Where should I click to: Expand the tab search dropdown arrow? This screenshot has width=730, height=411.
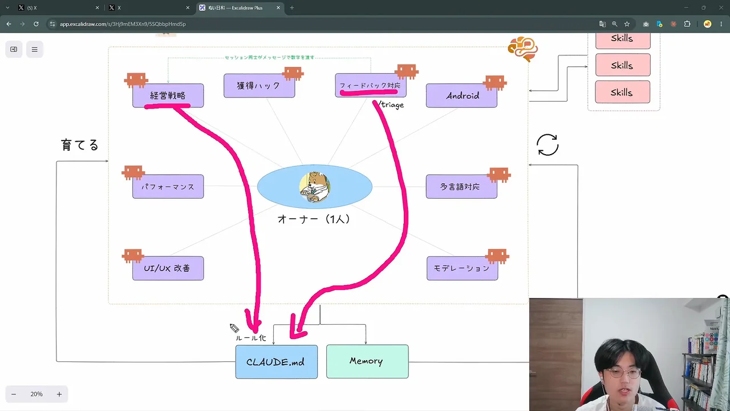(7, 8)
